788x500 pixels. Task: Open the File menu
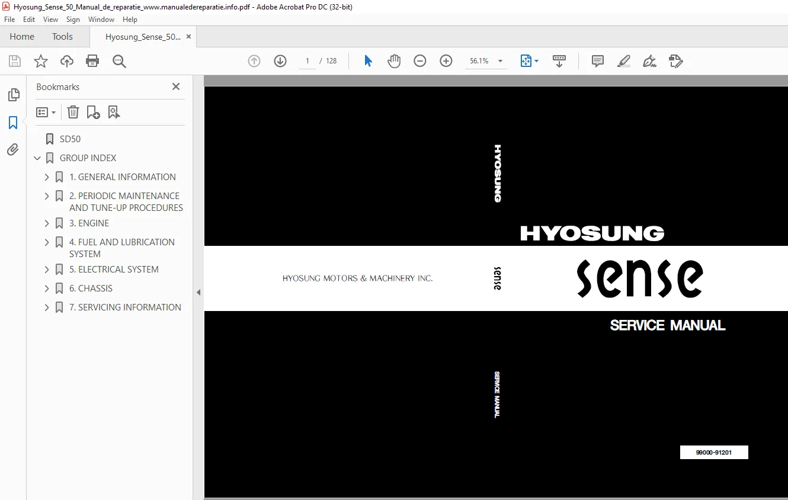9,20
